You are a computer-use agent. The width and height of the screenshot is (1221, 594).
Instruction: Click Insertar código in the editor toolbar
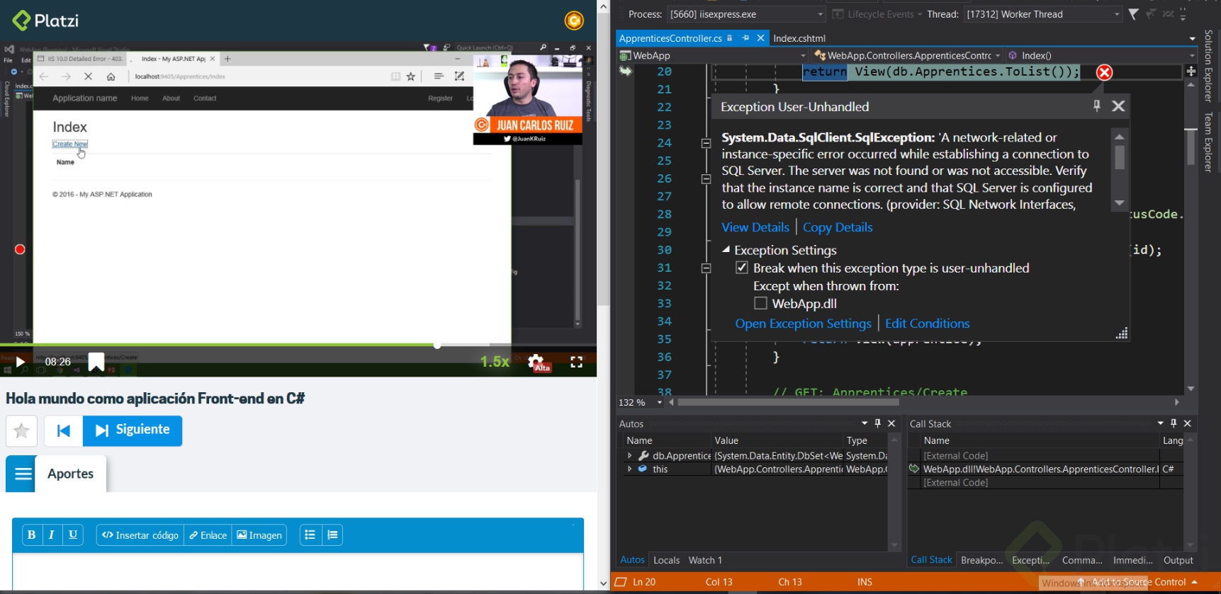tap(140, 535)
